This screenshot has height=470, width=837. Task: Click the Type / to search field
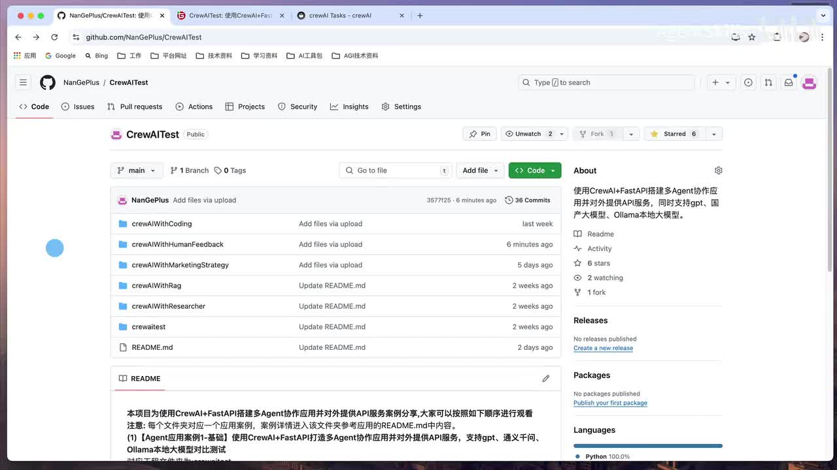[606, 82]
